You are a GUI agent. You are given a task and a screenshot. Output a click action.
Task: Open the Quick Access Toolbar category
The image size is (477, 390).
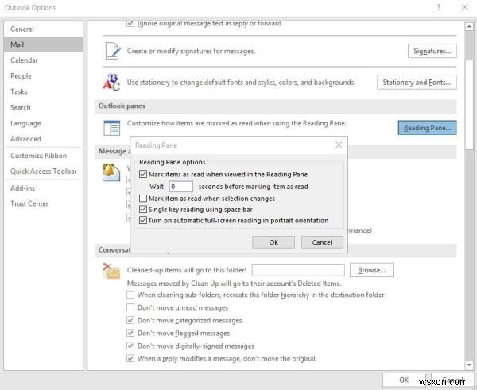click(43, 171)
